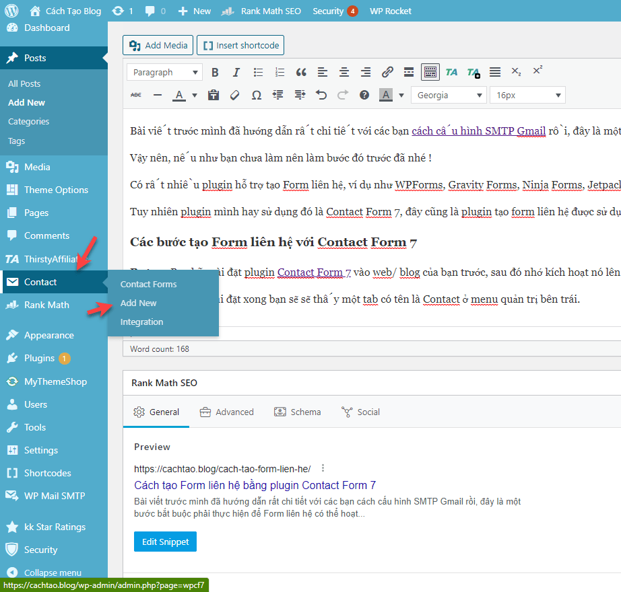Open Rank Math SEO in admin bar
Image resolution: width=621 pixels, height=592 pixels.
click(x=261, y=11)
